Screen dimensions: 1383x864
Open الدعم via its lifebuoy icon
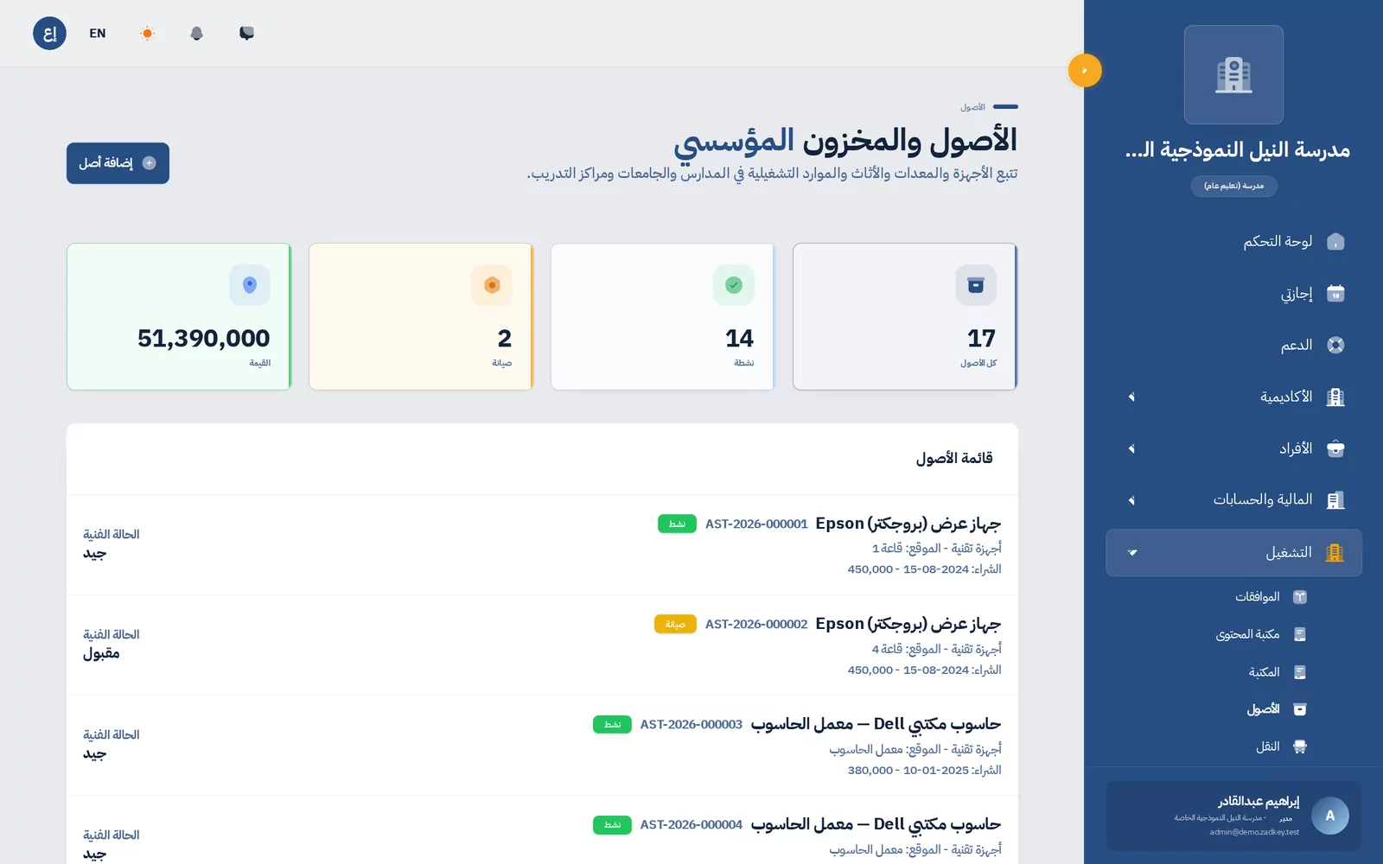pos(1335,346)
